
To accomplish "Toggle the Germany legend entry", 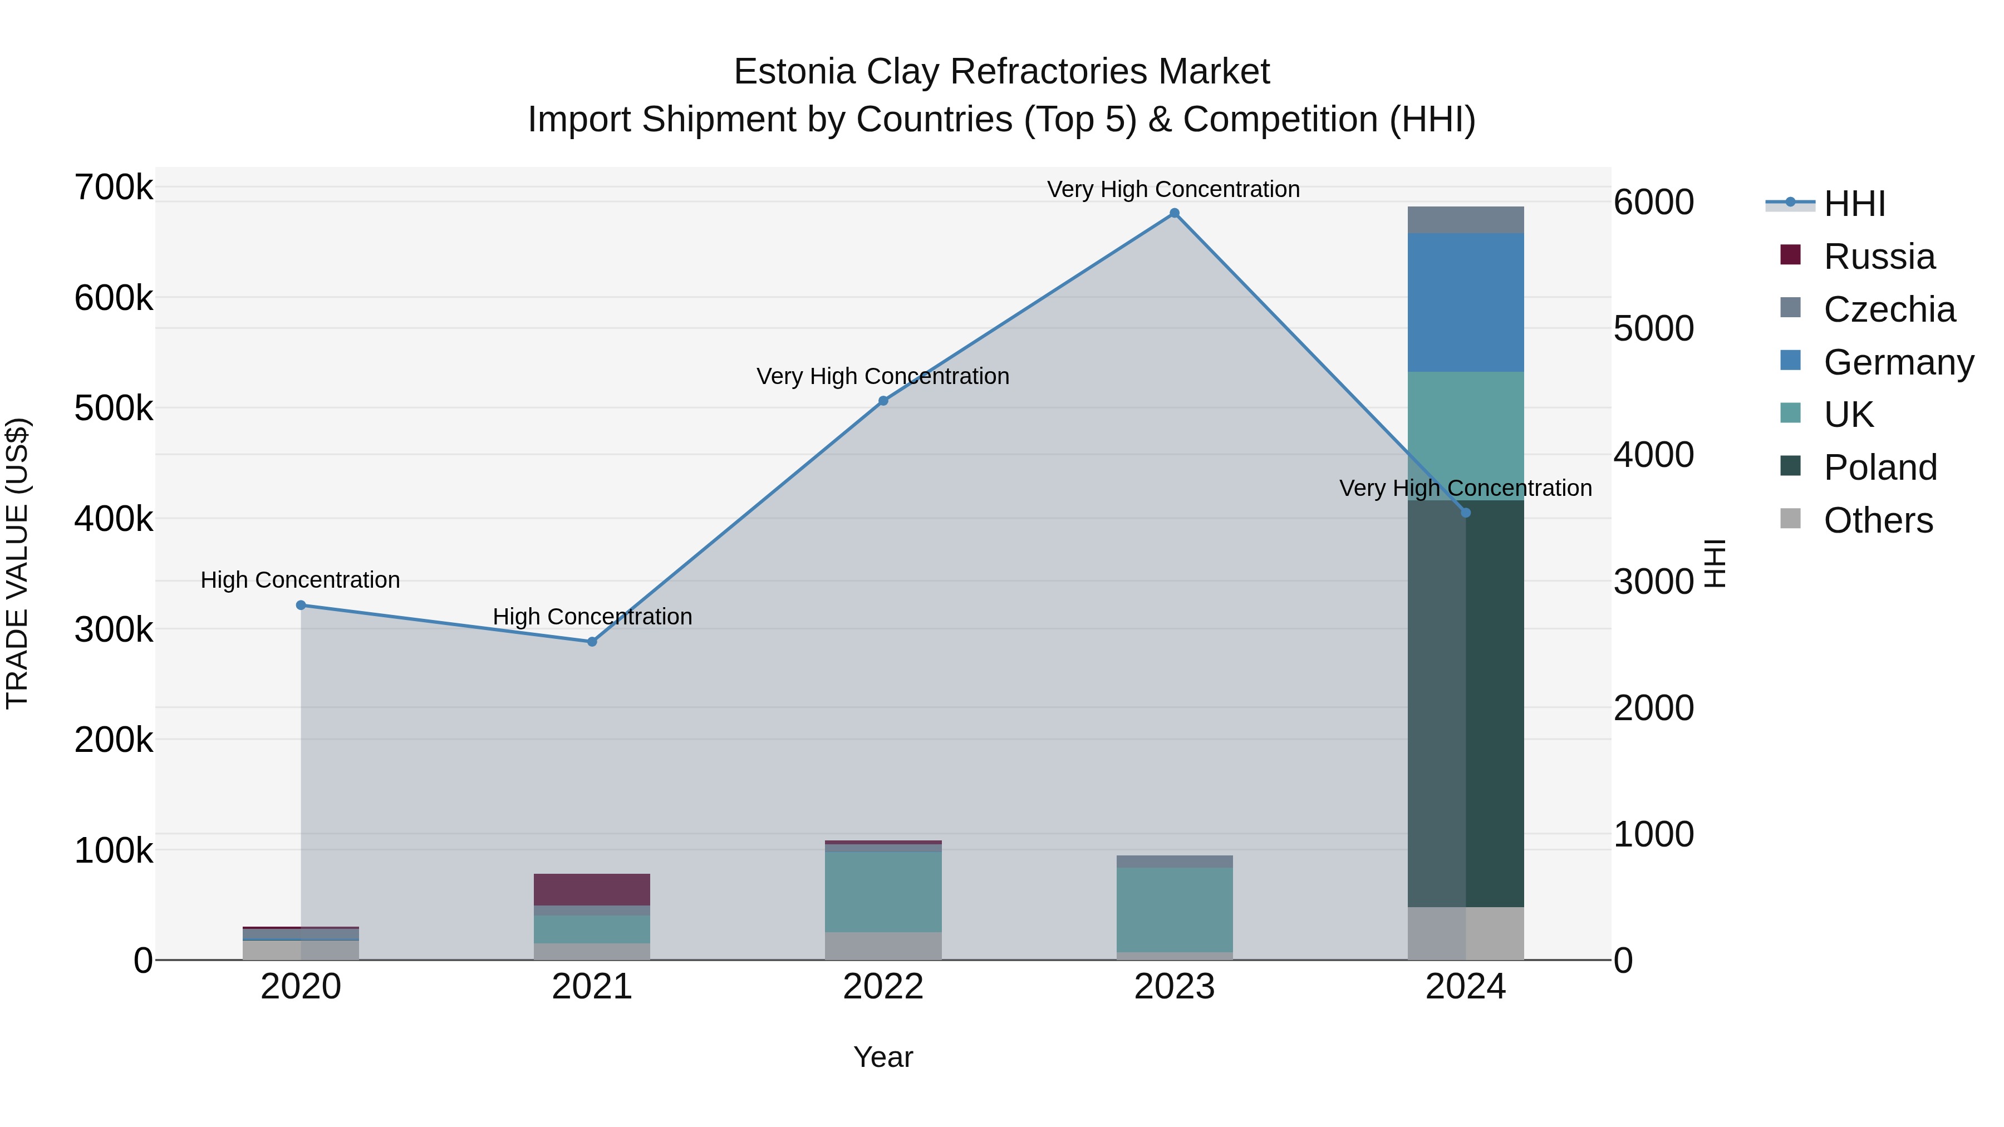I will pos(1877,362).
